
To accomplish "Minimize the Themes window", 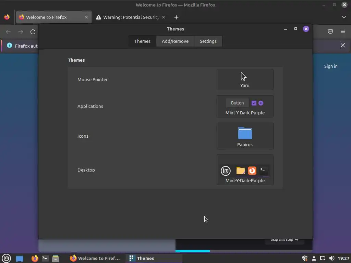I will coord(286,29).
